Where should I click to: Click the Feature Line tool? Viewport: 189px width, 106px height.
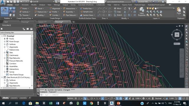(41, 12)
